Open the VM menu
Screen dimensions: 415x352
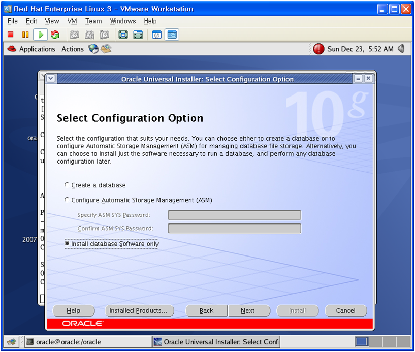72,21
